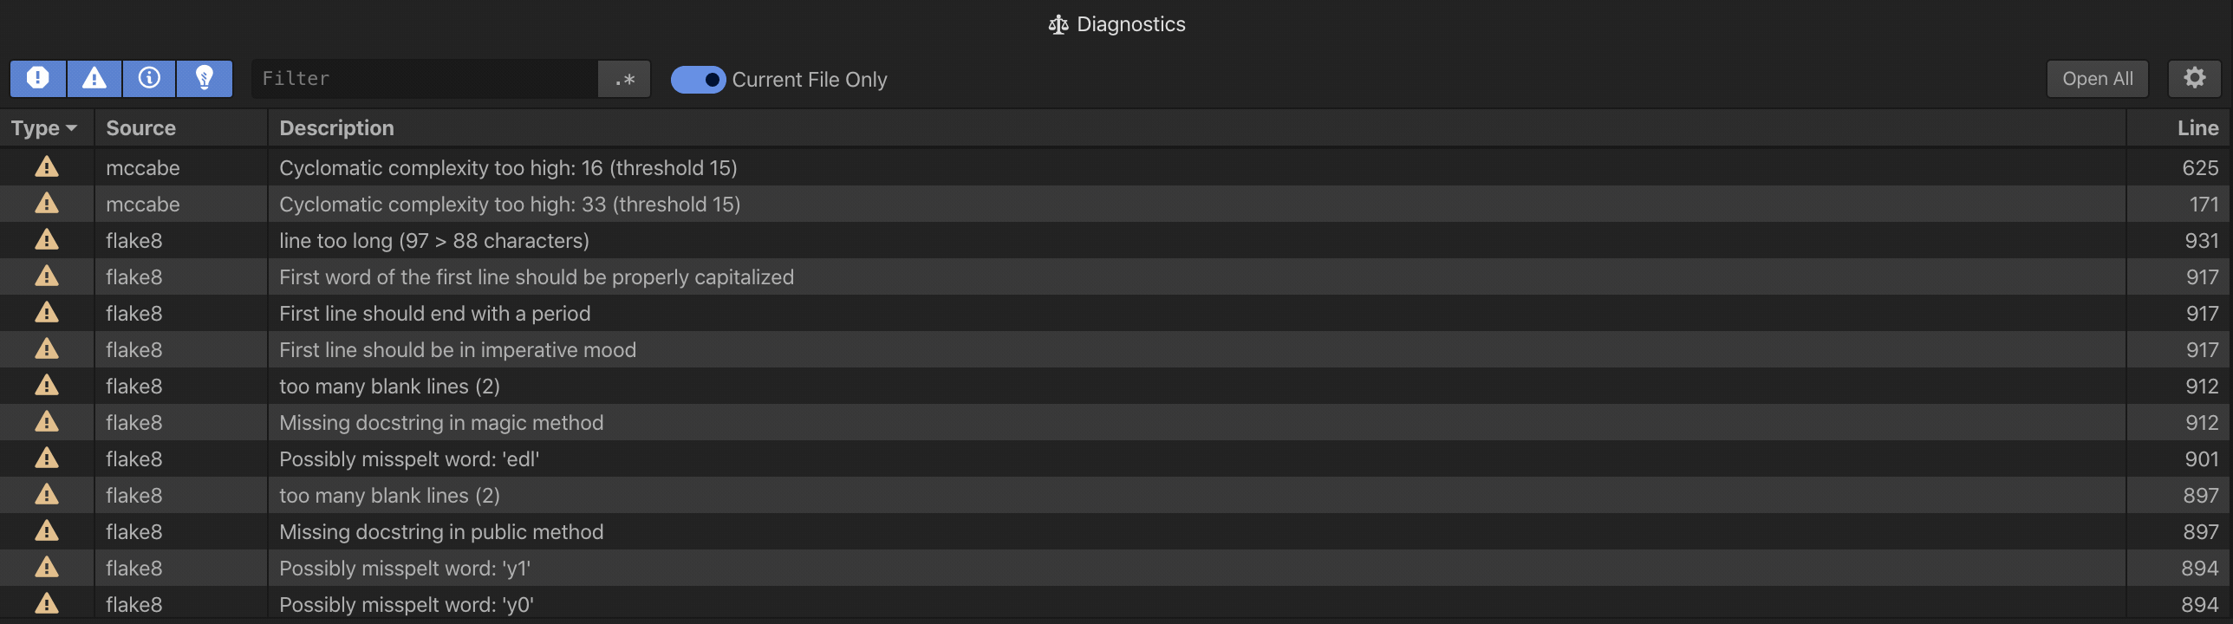Click warning icon for complexity 33 row
2233x624 pixels.
pyautogui.click(x=47, y=204)
